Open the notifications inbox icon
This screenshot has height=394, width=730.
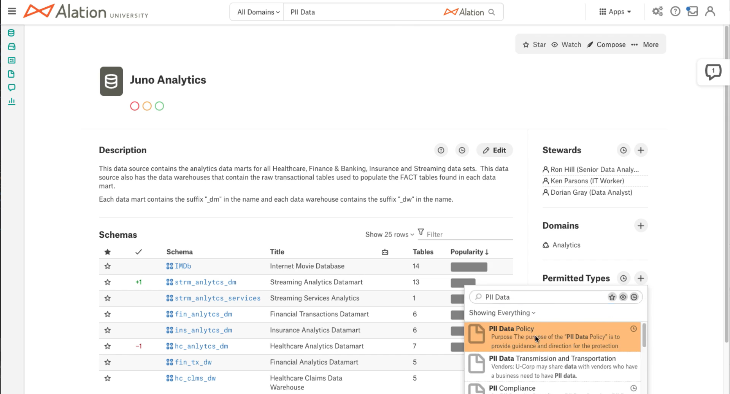pos(692,11)
